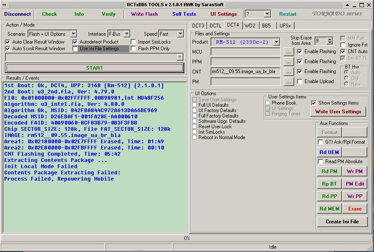Enable PM Enable Upload checkbox

click(x=300, y=82)
